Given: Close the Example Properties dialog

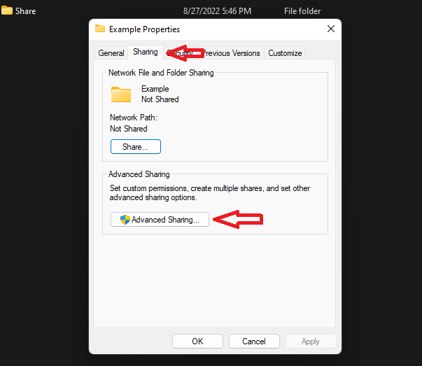Looking at the screenshot, I should 330,29.
